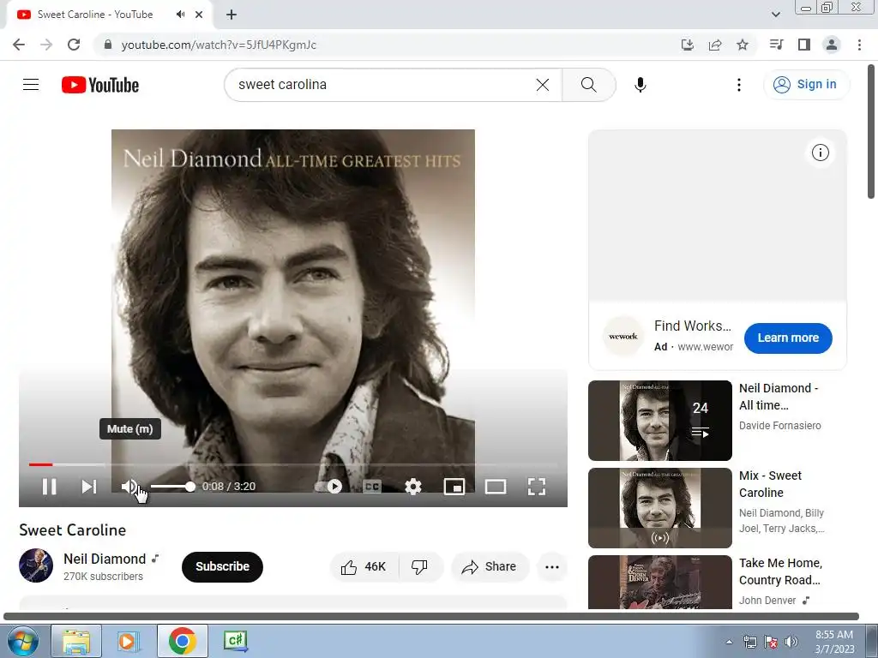Click 'Find Works...' ad title

693,326
